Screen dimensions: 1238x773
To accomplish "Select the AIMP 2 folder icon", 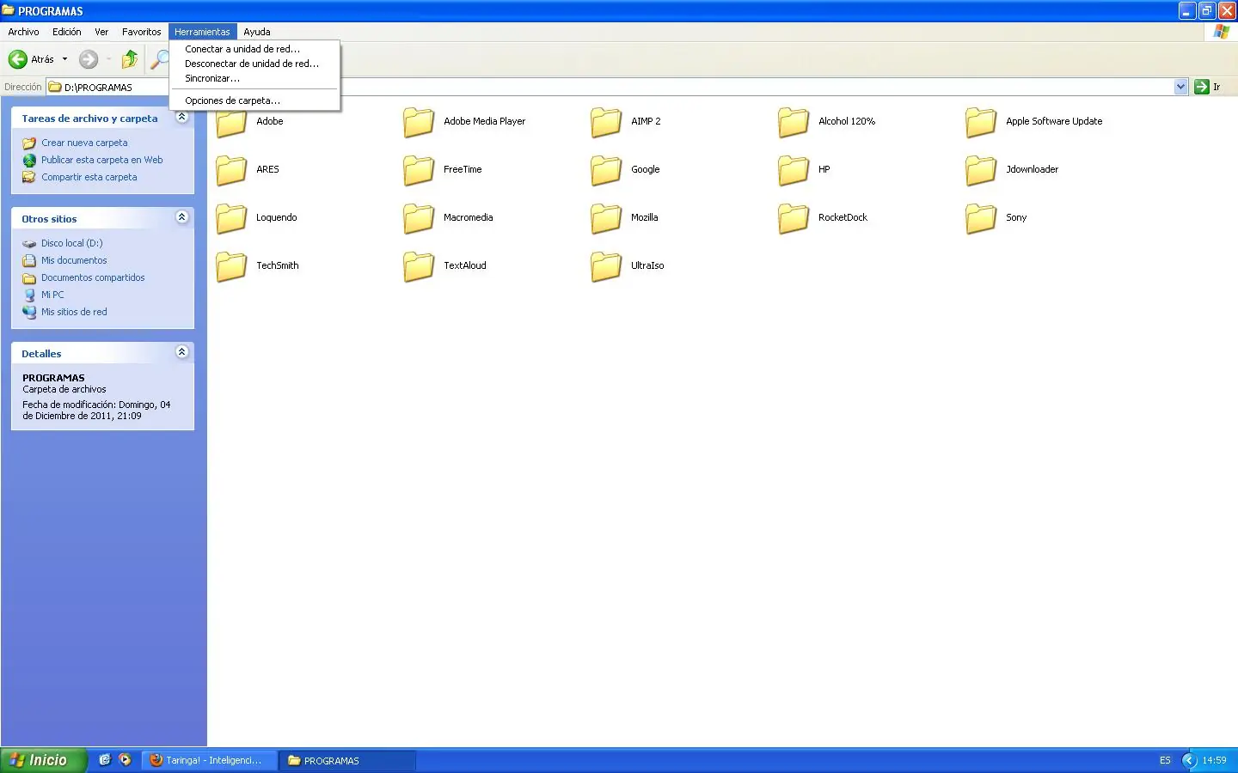I will 606,123.
